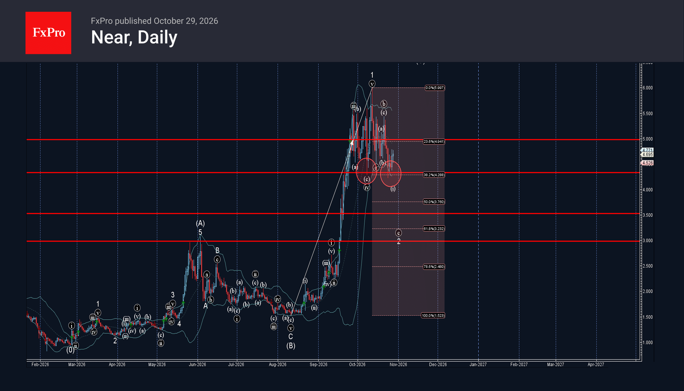
Task: Click the (0) wave label at the chart start
Action: (70, 350)
